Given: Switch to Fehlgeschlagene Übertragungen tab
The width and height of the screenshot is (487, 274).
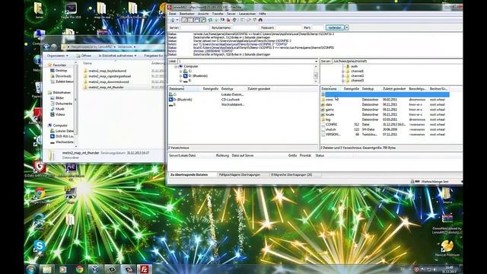Looking at the screenshot, I should click(x=240, y=175).
